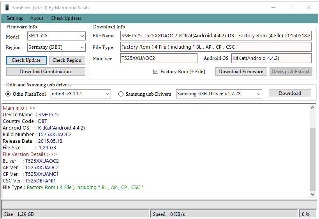Image resolution: width=319 pixels, height=219 pixels.
Task: Click the Android OS log value KitKat(Android 4.4.2)
Action: click(x=62, y=128)
